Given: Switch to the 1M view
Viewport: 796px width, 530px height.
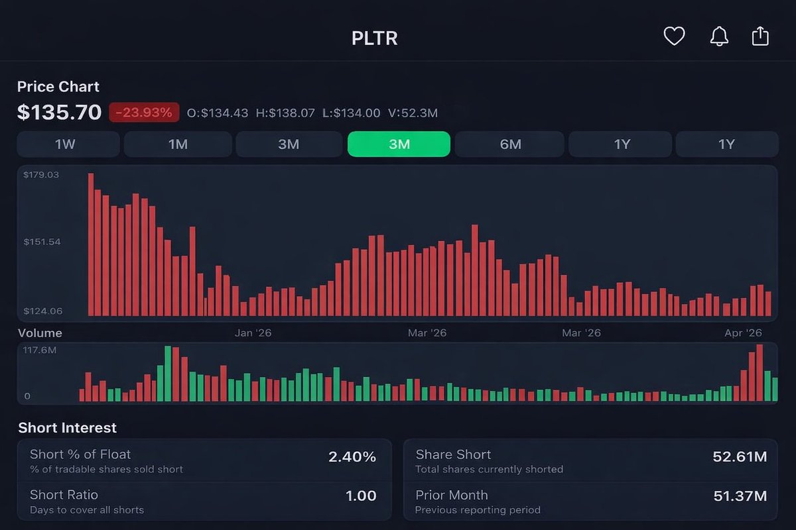Looking at the screenshot, I should point(178,144).
